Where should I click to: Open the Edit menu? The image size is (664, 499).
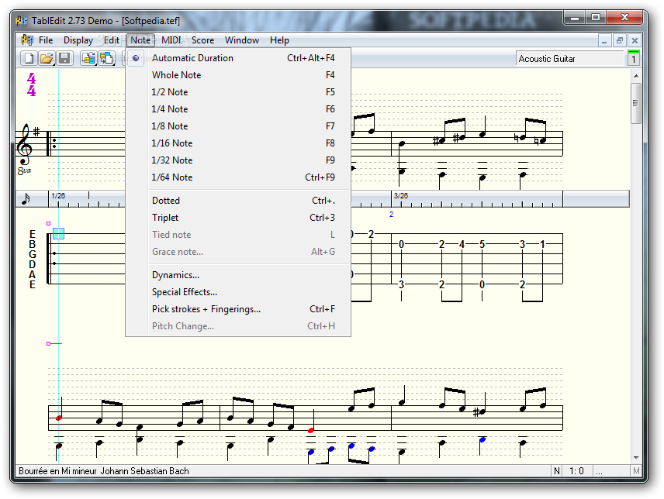click(x=112, y=40)
